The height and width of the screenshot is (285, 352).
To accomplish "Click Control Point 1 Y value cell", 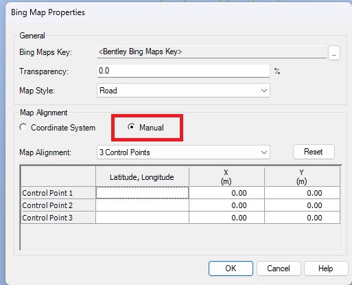I will click(x=302, y=193).
